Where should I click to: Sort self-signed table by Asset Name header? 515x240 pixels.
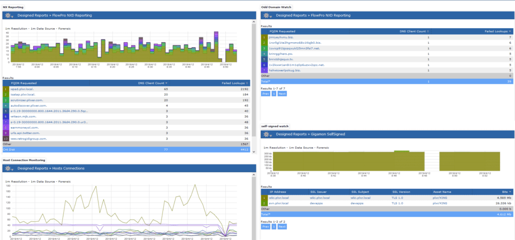coord(442,192)
